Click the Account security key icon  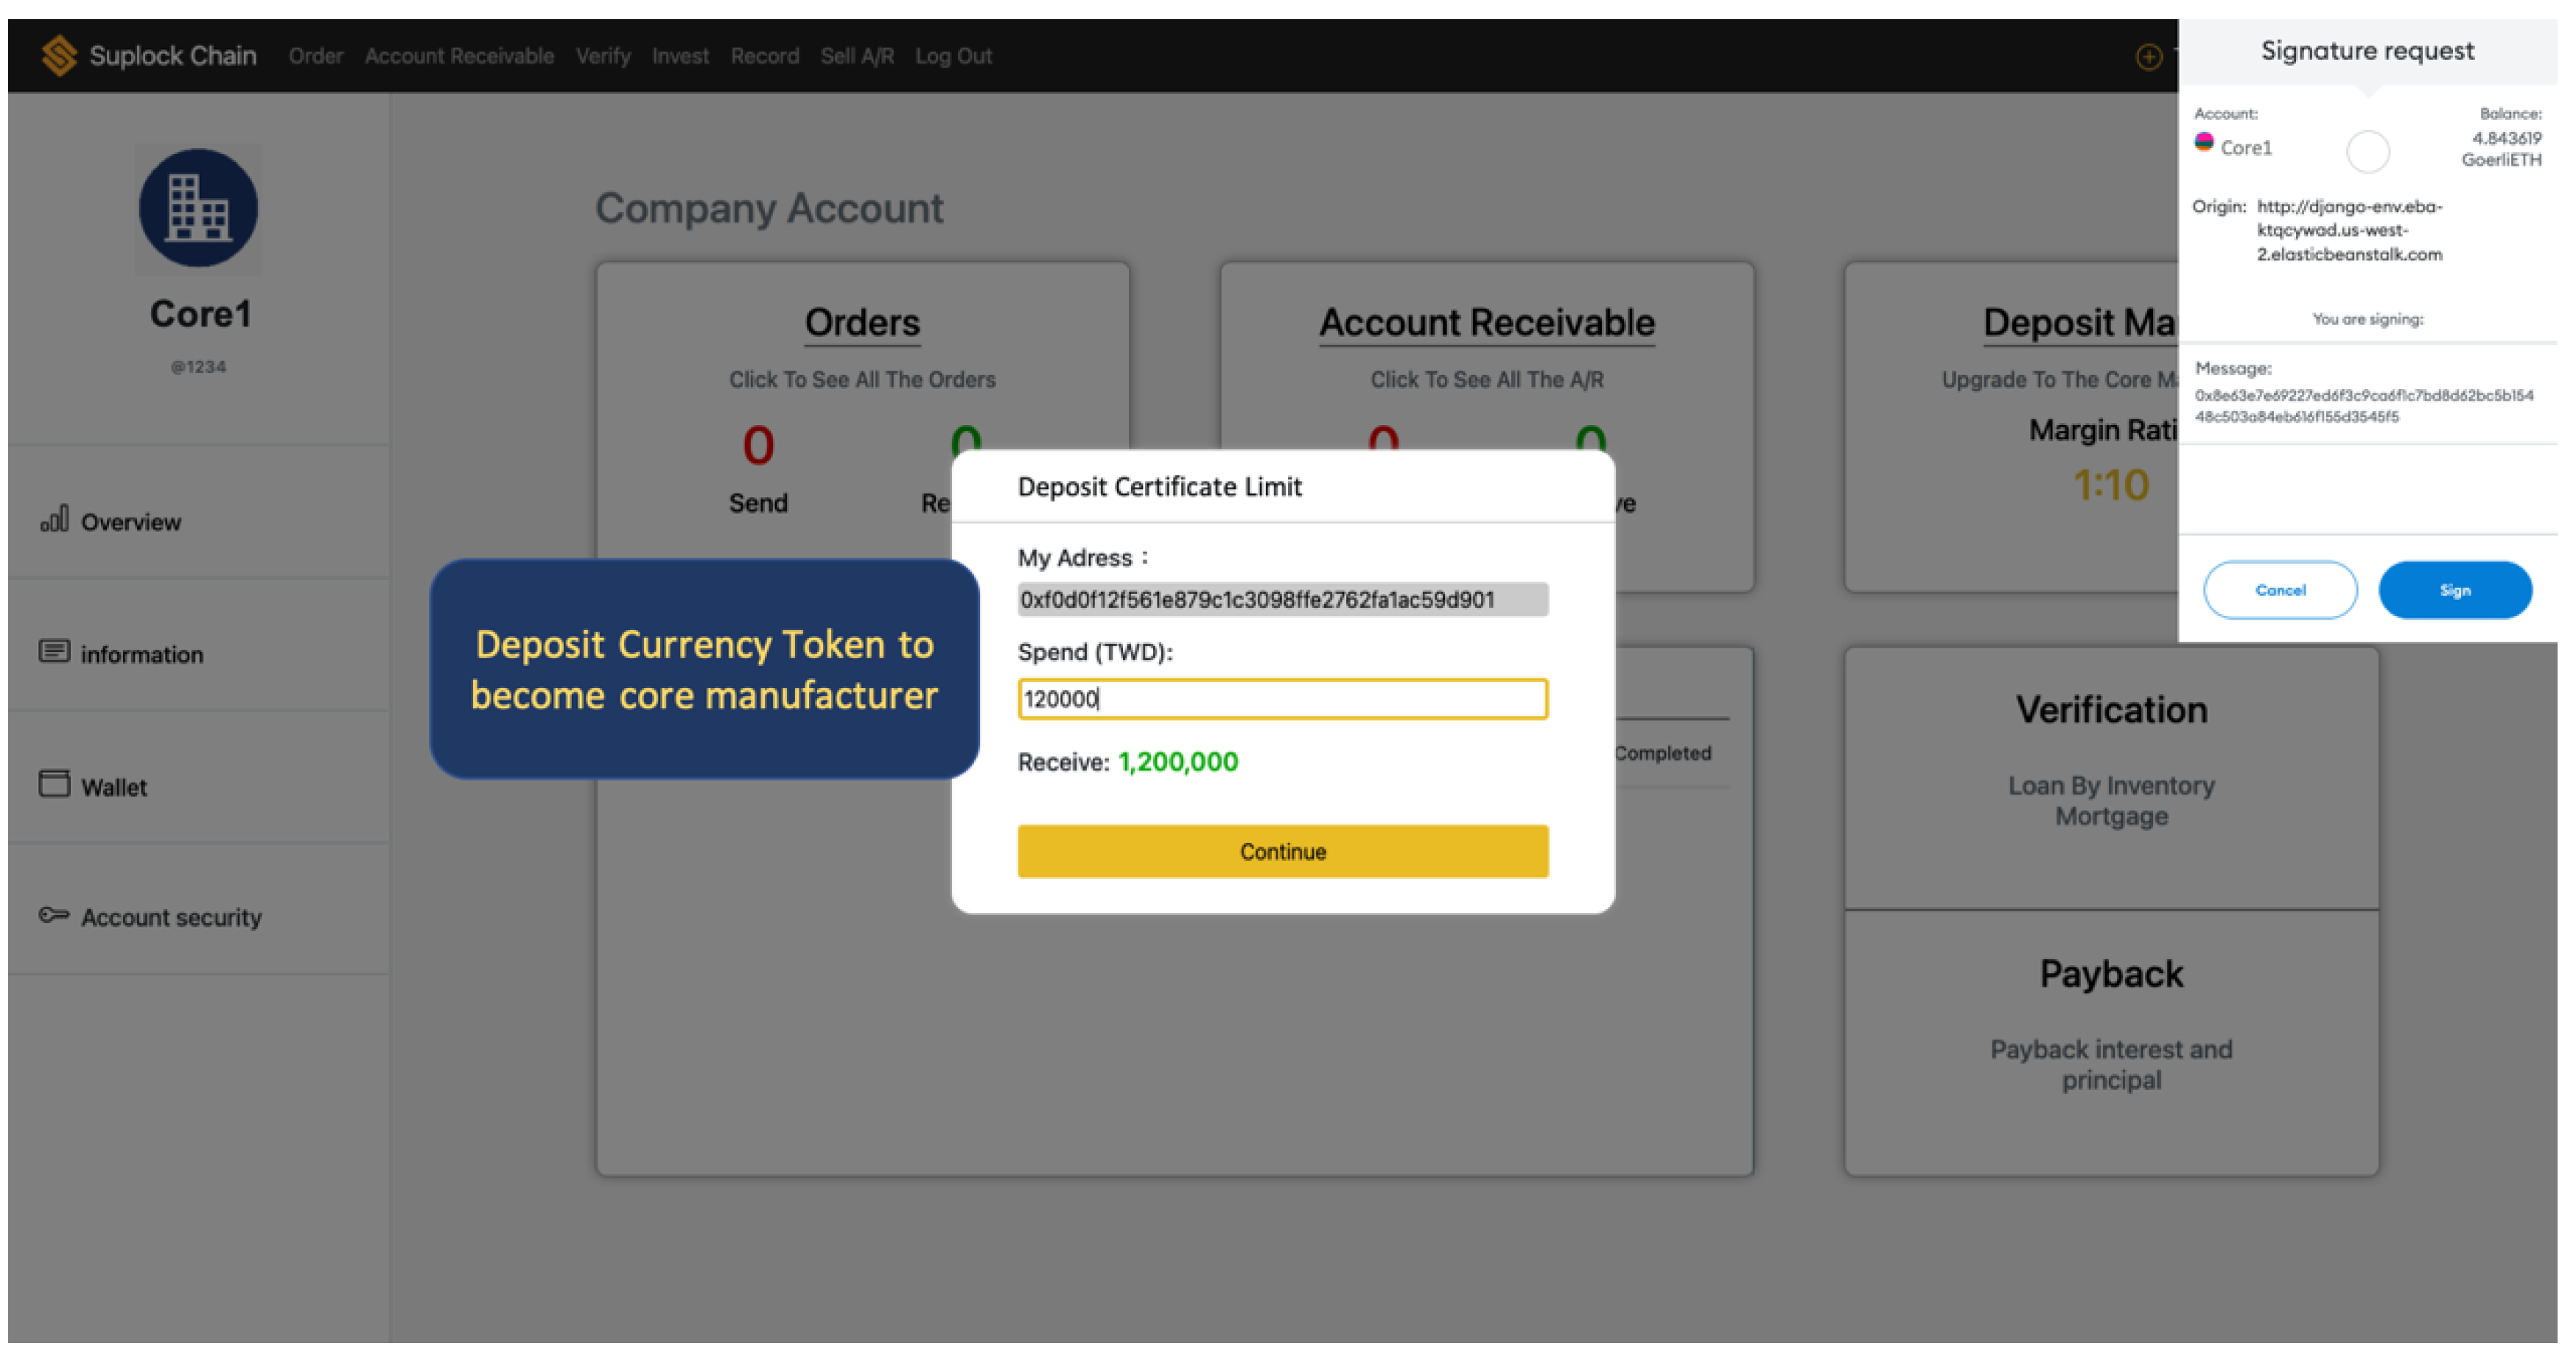click(x=54, y=915)
